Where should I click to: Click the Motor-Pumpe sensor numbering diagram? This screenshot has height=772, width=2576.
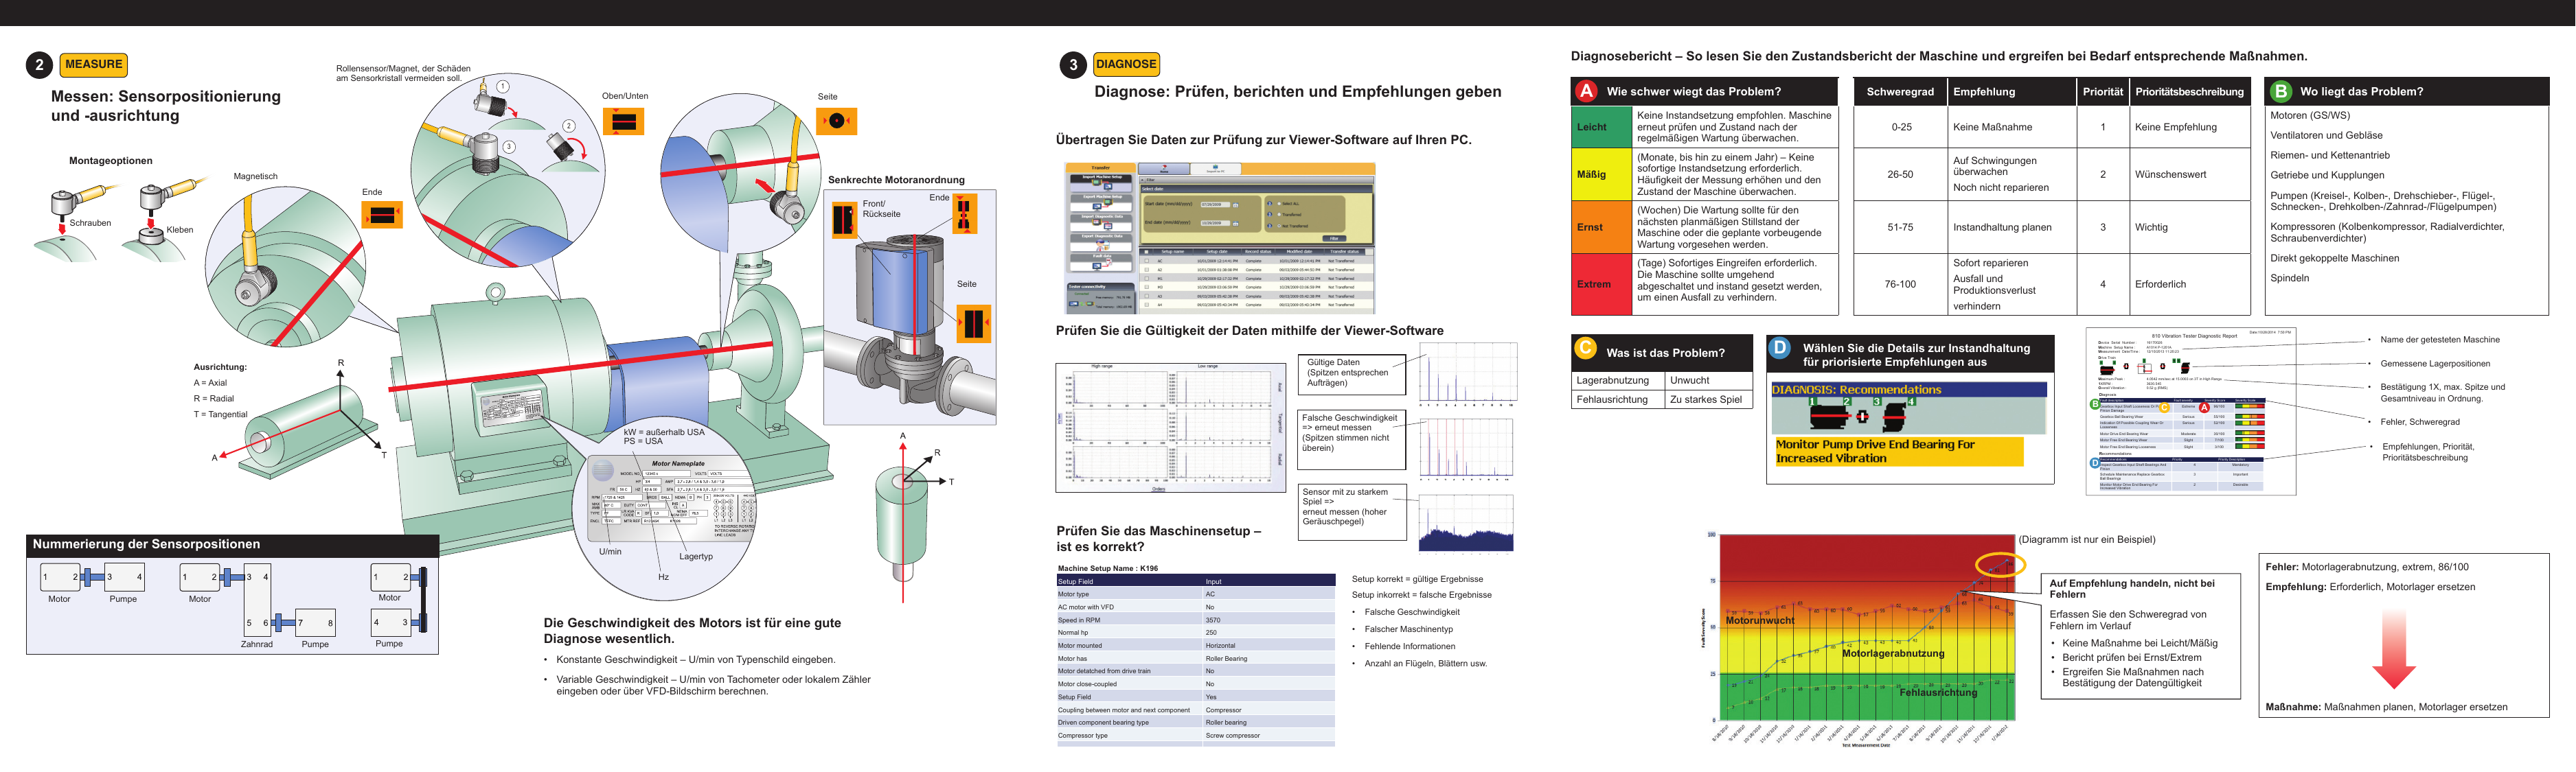[93, 583]
